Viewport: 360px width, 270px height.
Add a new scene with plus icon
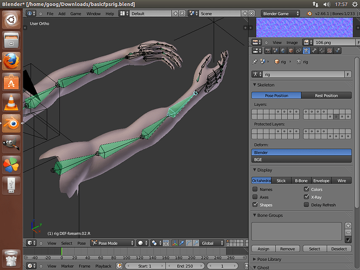tap(245, 13)
